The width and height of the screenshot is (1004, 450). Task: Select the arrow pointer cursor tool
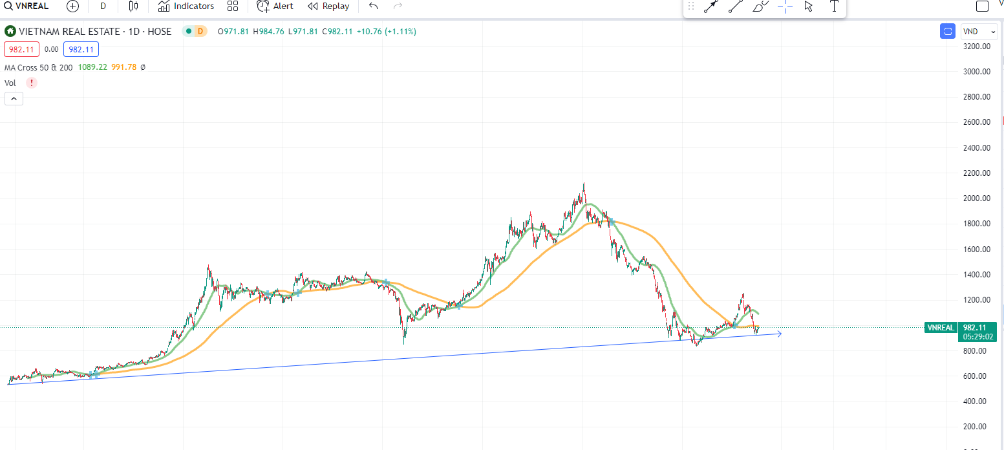[808, 6]
